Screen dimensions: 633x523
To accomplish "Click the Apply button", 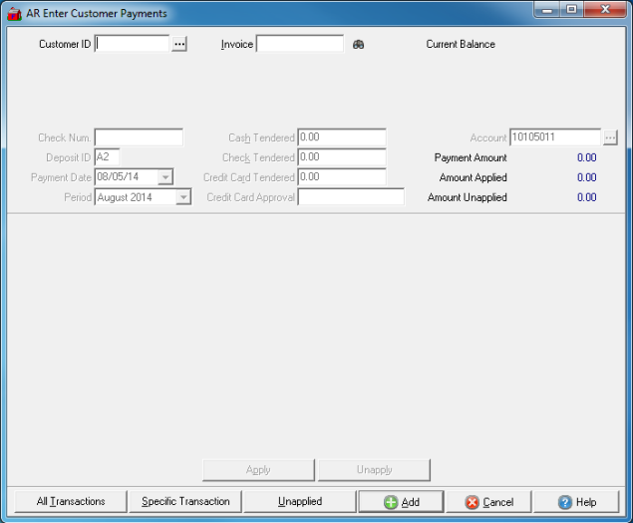I will [x=258, y=470].
